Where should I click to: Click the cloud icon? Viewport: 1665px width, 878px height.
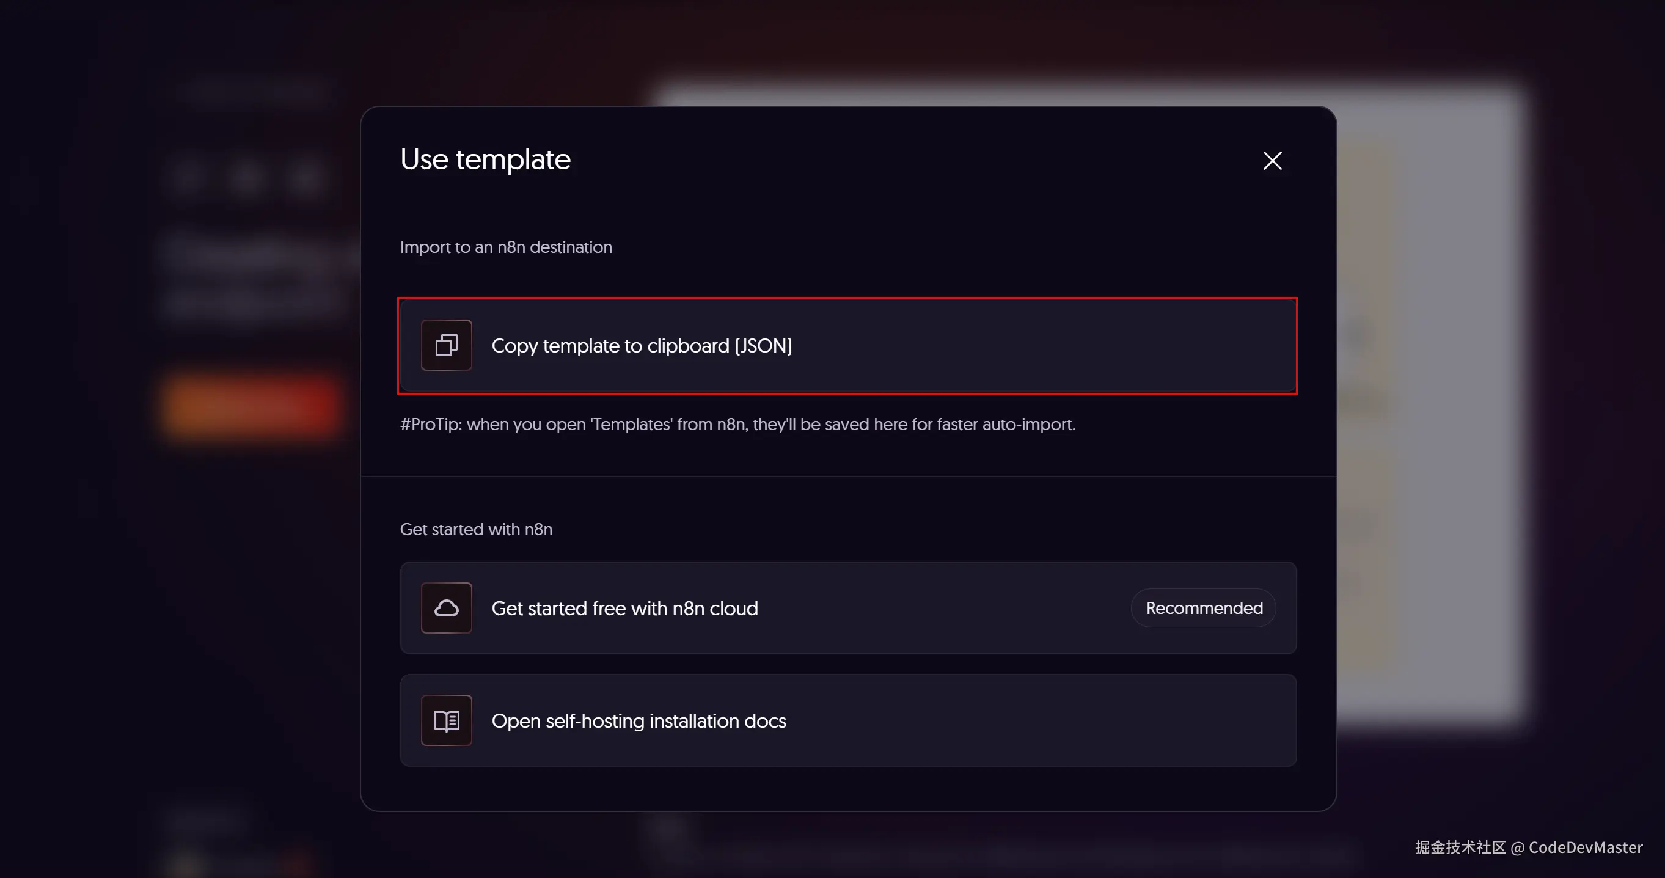click(446, 608)
